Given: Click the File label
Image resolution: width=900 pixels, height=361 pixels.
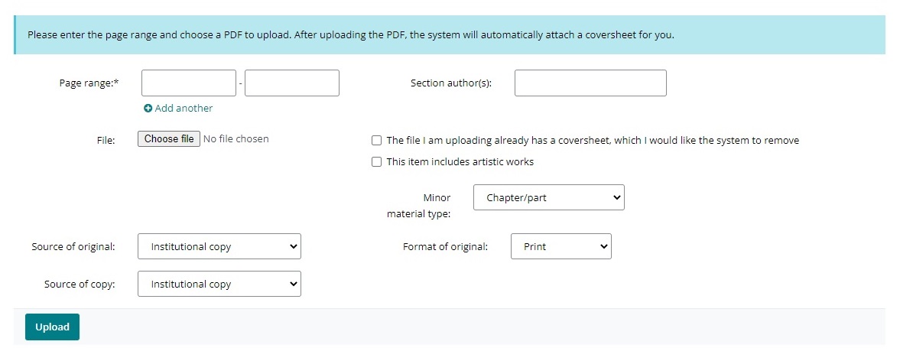Looking at the screenshot, I should point(106,140).
